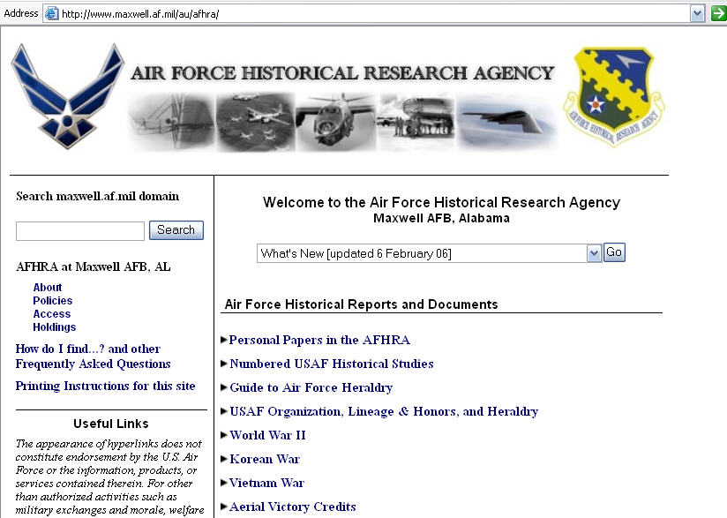Open Numbered USAF Historical Studies link
727x518 pixels.
[x=332, y=364]
